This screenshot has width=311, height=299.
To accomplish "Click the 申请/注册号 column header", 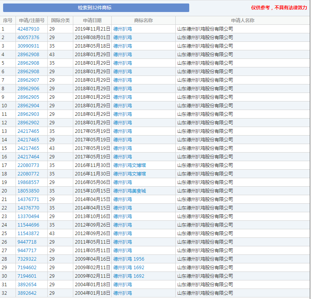I will tap(32, 21).
